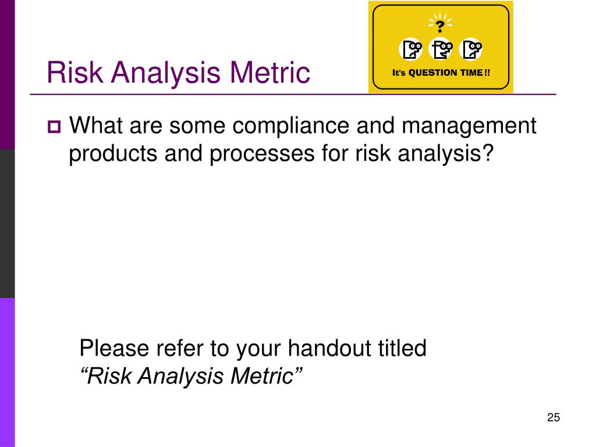This screenshot has width=596, height=447.
Task: Click the yellow Question Time graphic background
Action: (x=441, y=47)
